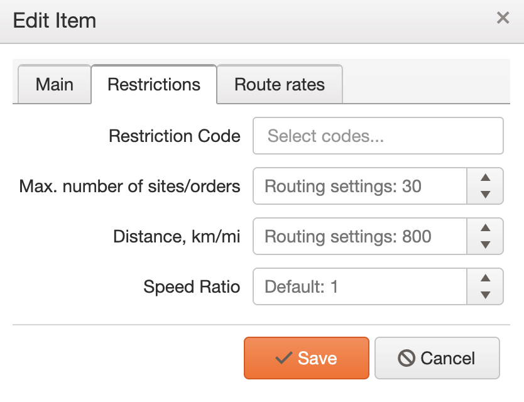Focus the Speed Ratio input field
Image resolution: width=524 pixels, height=402 pixels.
click(360, 286)
